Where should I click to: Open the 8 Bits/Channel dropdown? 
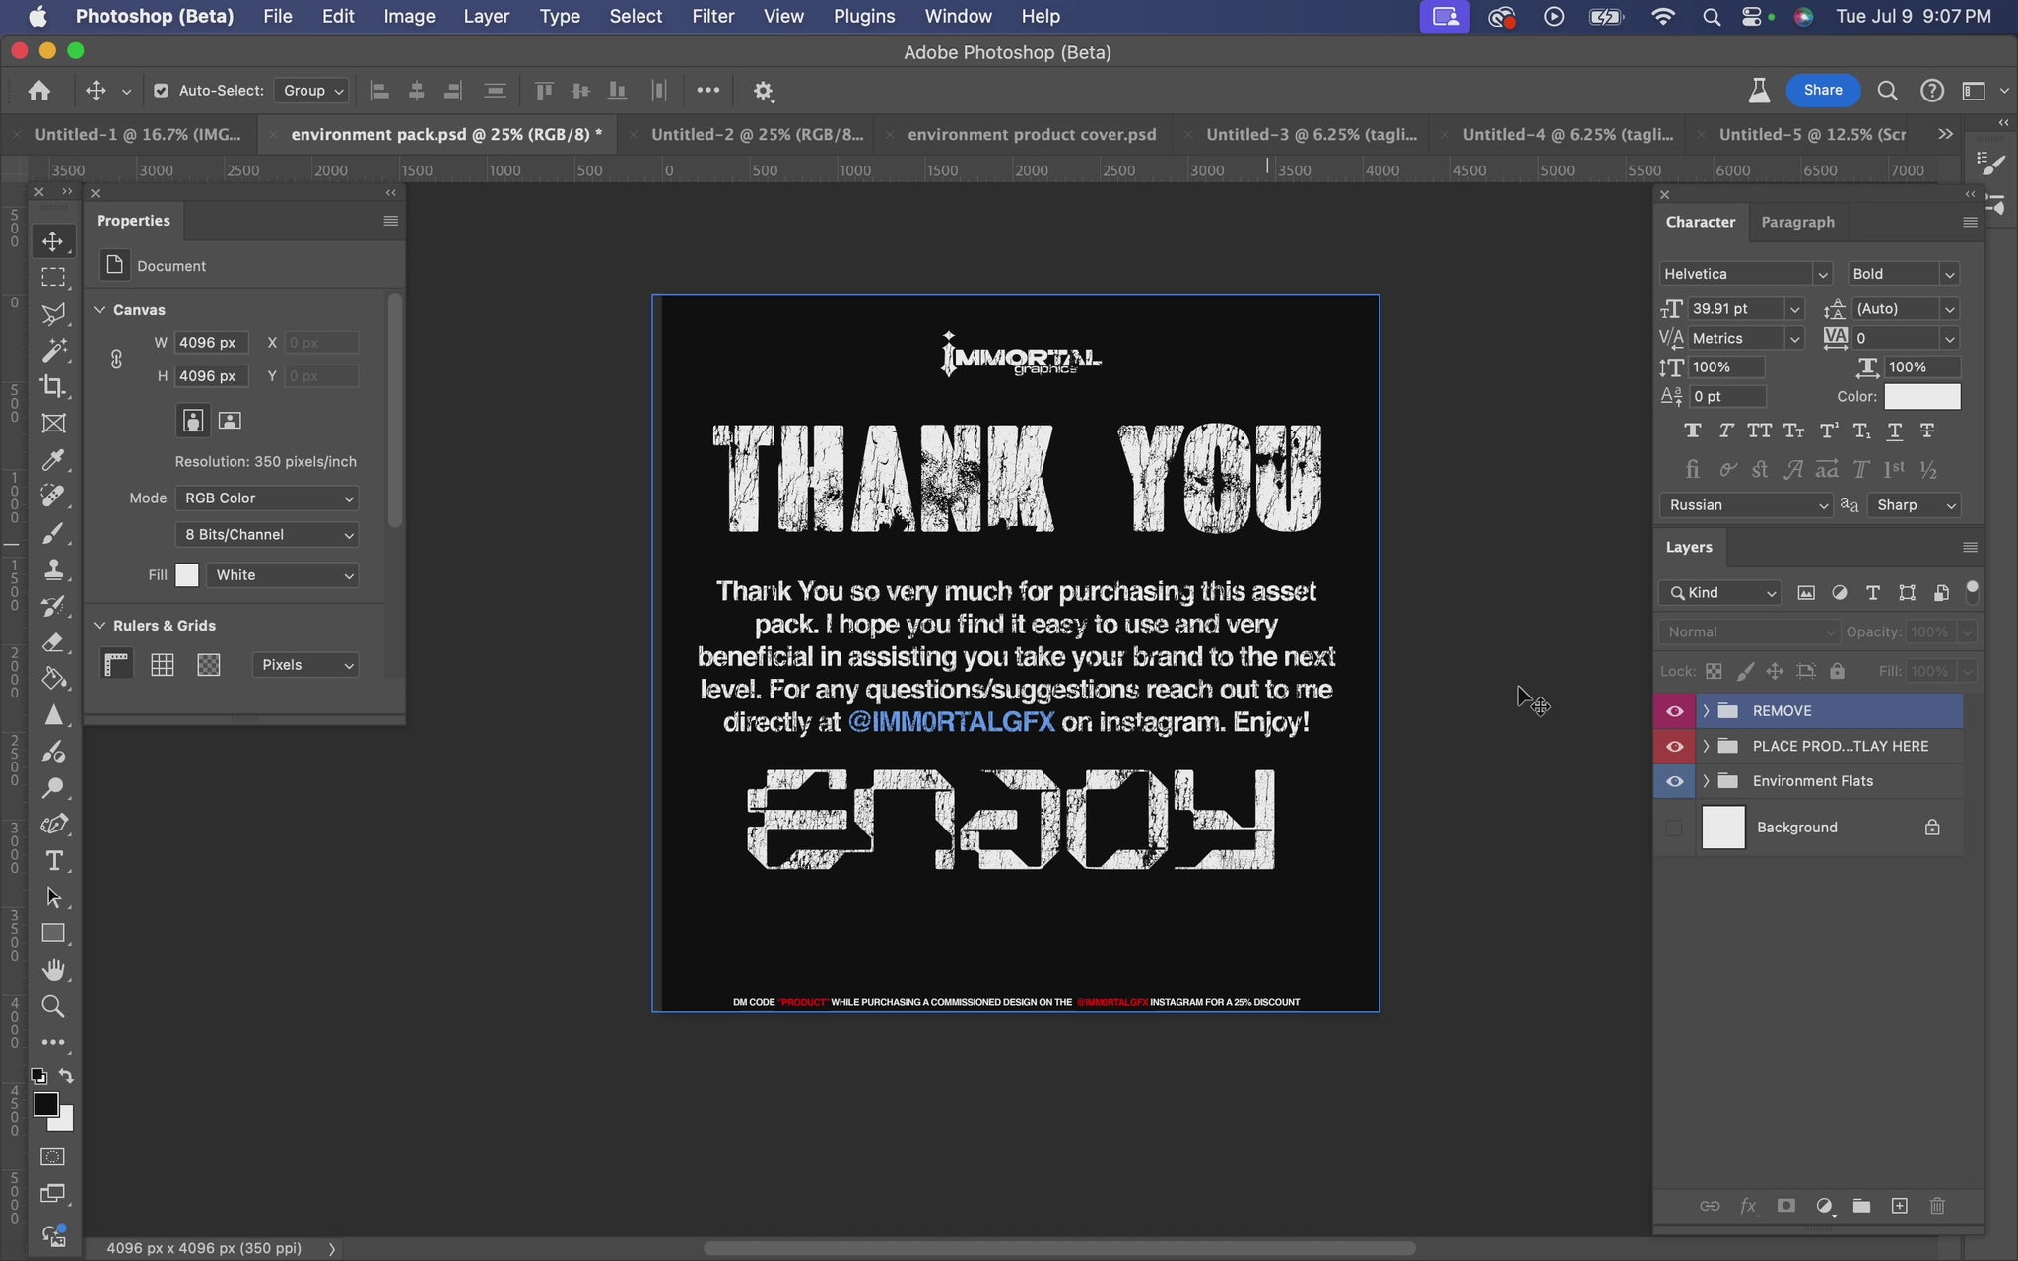click(267, 535)
